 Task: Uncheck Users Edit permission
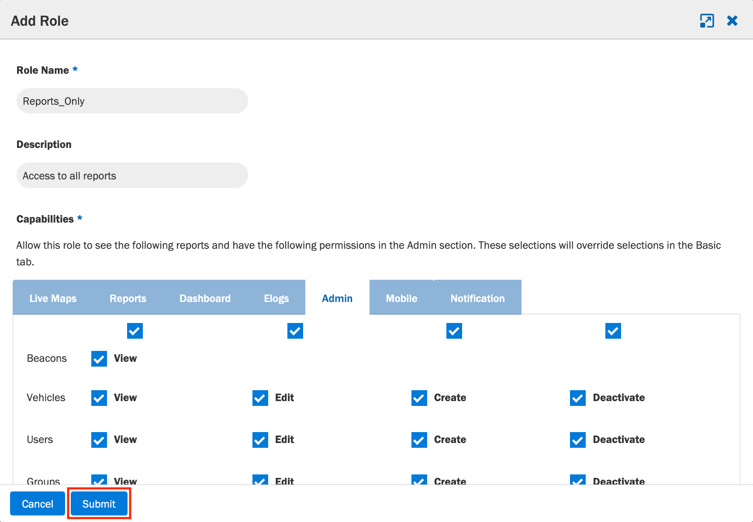pos(260,440)
